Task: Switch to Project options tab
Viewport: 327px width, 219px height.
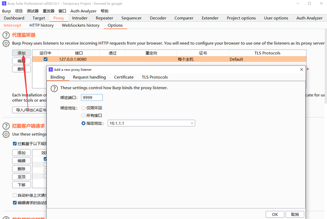Action: (x=241, y=18)
